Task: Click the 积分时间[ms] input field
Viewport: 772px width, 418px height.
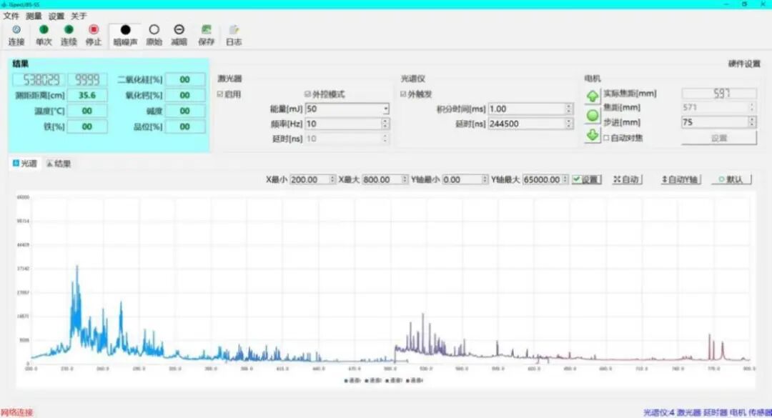Action: [526, 109]
